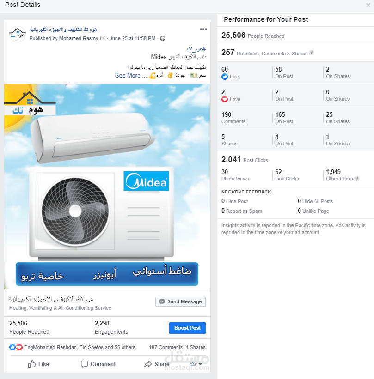Click the 62 Link Clicks value
This screenshot has width=374, height=379.
[287, 175]
